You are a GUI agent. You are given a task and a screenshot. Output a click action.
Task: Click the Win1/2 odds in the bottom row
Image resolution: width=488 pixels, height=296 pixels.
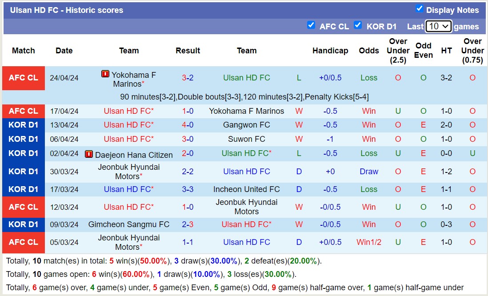369,242
